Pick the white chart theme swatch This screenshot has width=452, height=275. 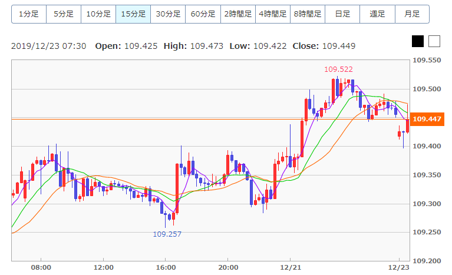click(x=434, y=41)
